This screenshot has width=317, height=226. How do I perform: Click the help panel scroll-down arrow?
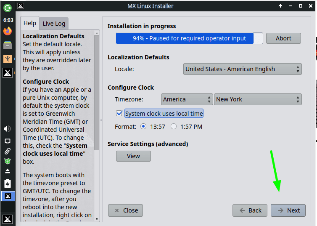tap(97, 219)
